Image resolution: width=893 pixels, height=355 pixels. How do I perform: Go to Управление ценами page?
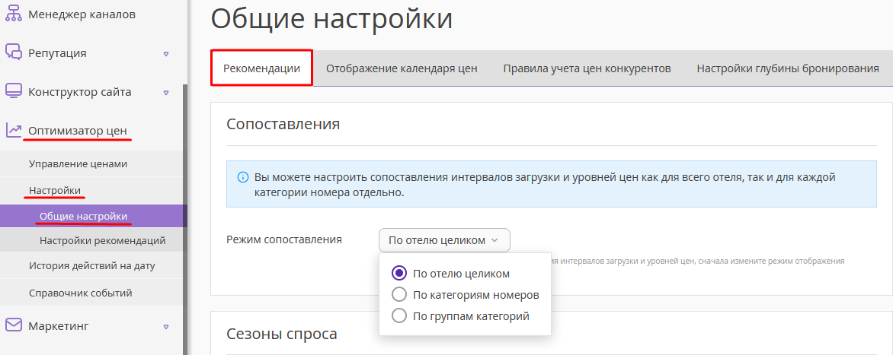click(x=91, y=163)
